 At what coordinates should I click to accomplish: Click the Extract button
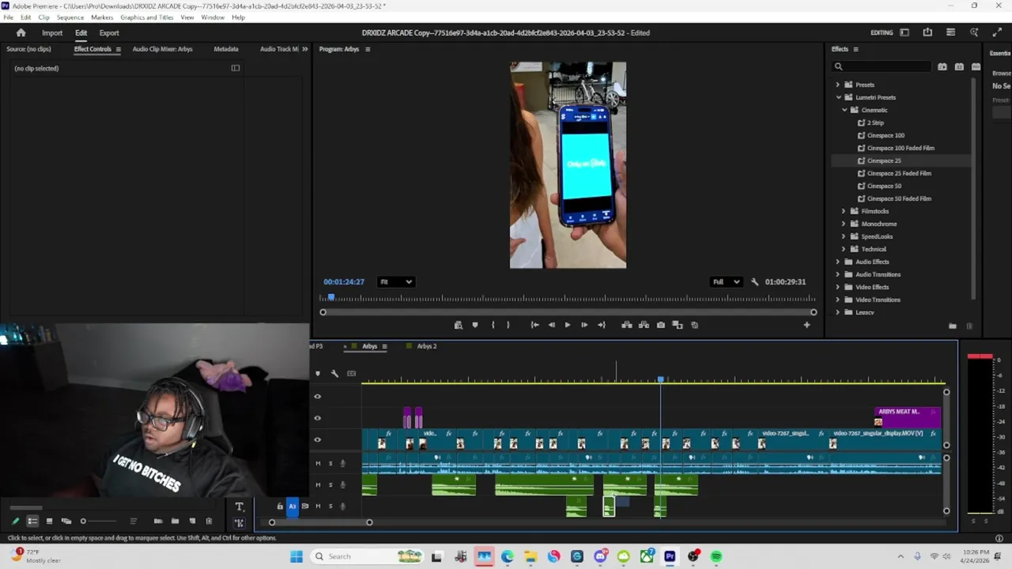pos(644,325)
